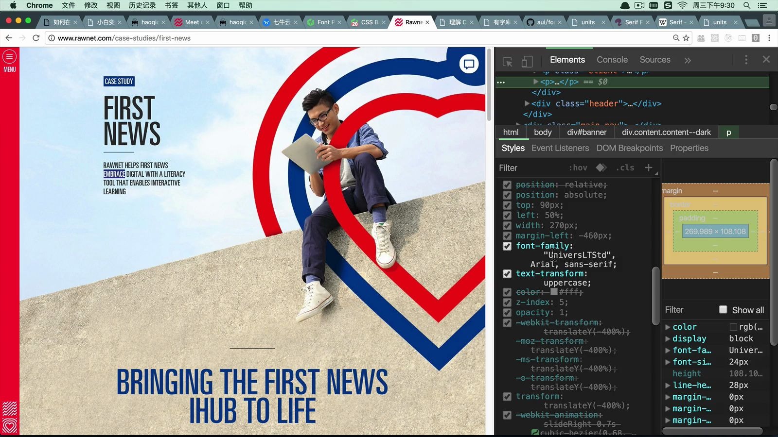Toggle the :hov element state button
778x437 pixels.
tap(578, 168)
